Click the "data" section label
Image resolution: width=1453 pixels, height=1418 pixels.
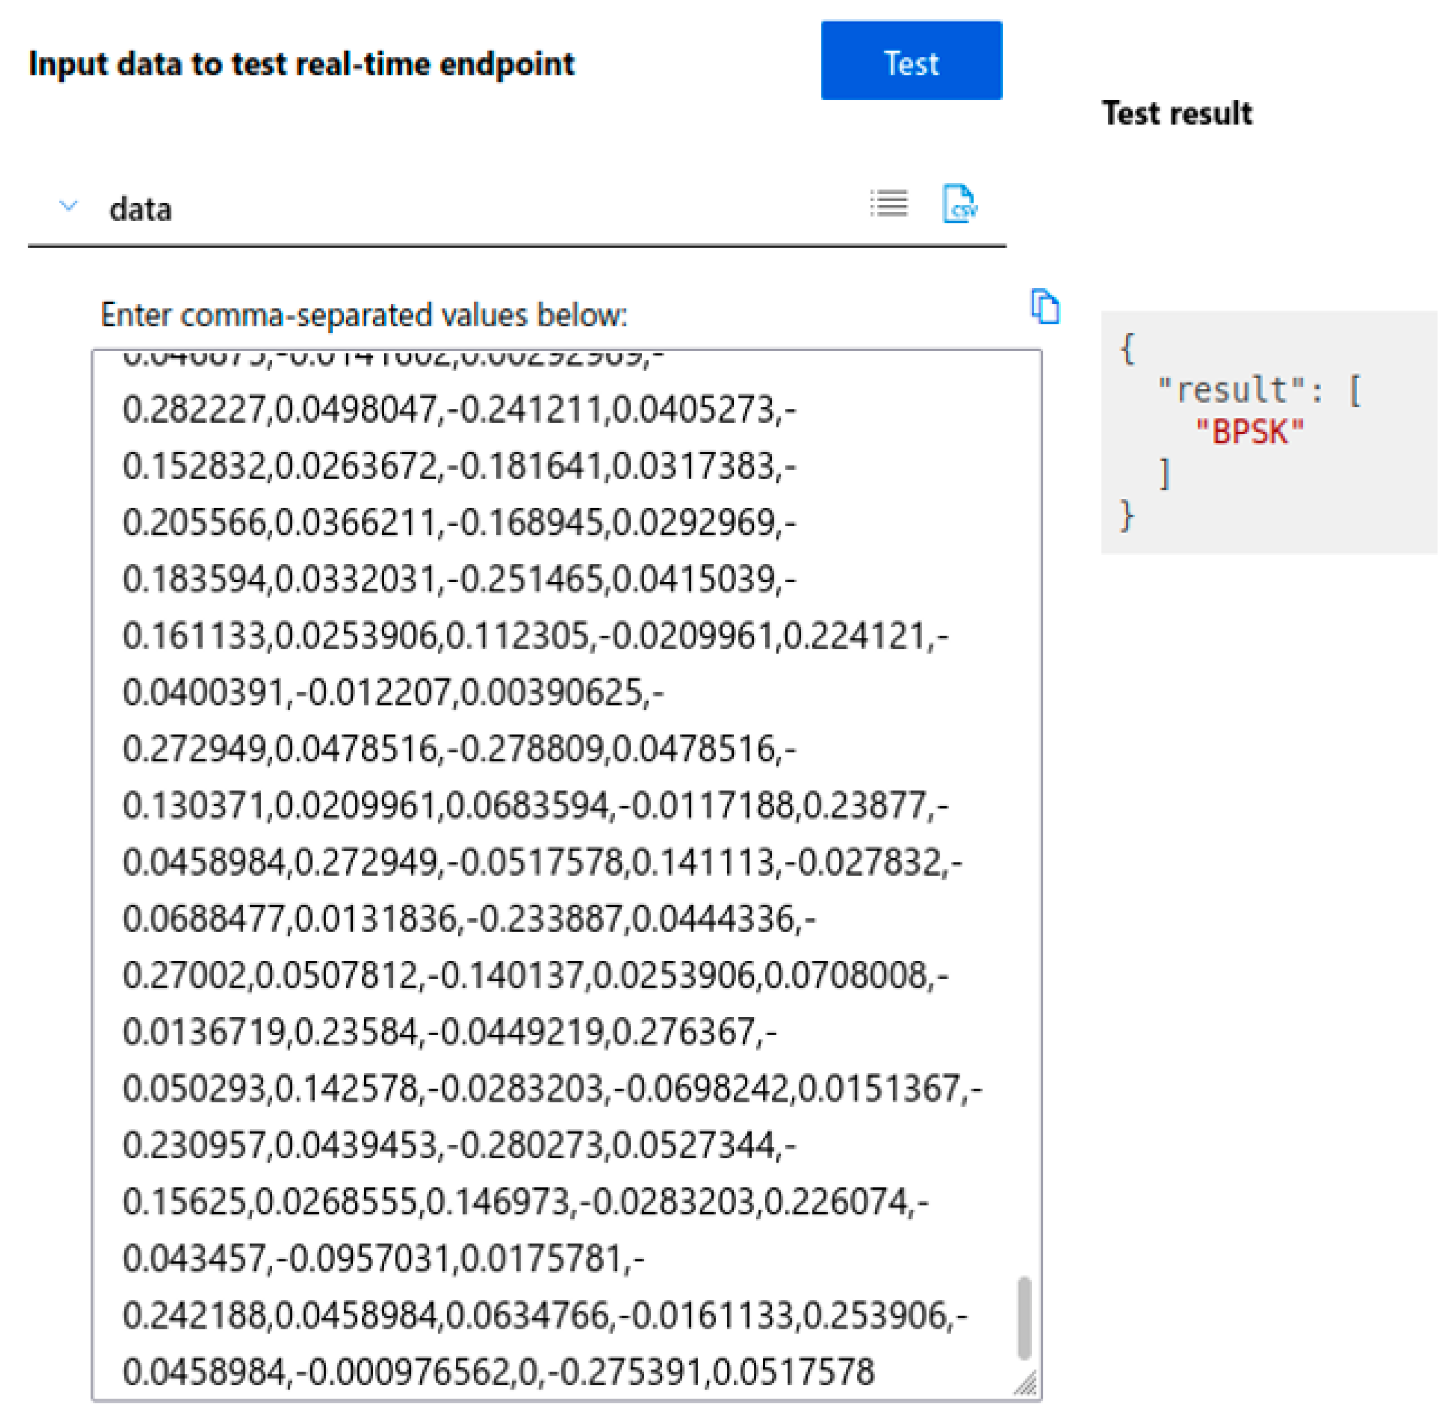point(140,209)
